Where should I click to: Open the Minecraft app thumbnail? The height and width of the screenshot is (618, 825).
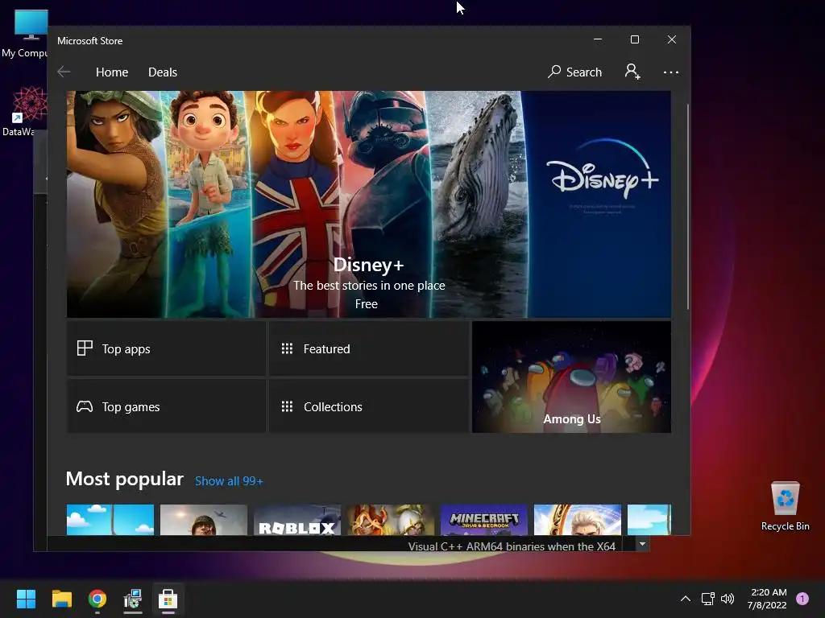tap(484, 520)
